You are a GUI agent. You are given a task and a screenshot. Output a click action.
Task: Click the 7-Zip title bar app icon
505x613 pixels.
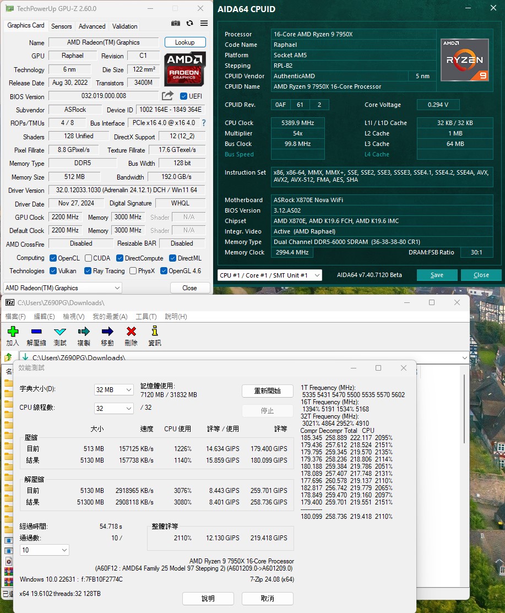tap(10, 302)
